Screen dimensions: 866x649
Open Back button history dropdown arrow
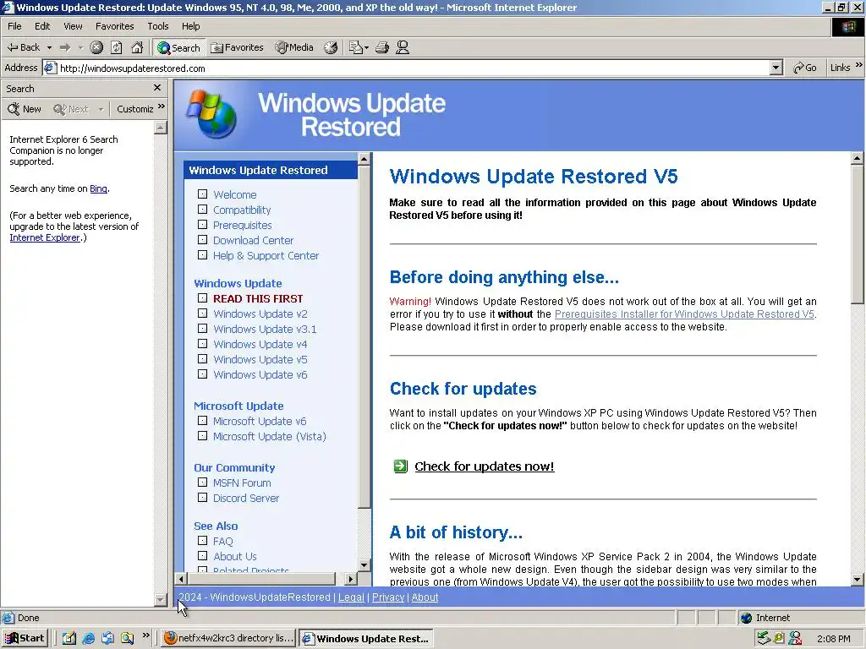coord(49,47)
